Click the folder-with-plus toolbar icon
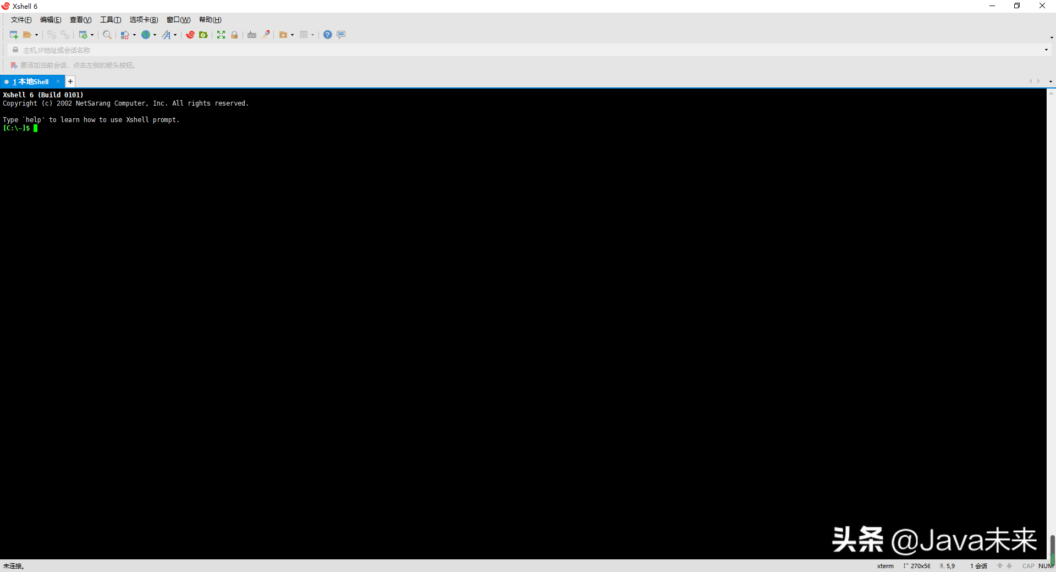Viewport: 1056px width, 572px height. click(283, 35)
